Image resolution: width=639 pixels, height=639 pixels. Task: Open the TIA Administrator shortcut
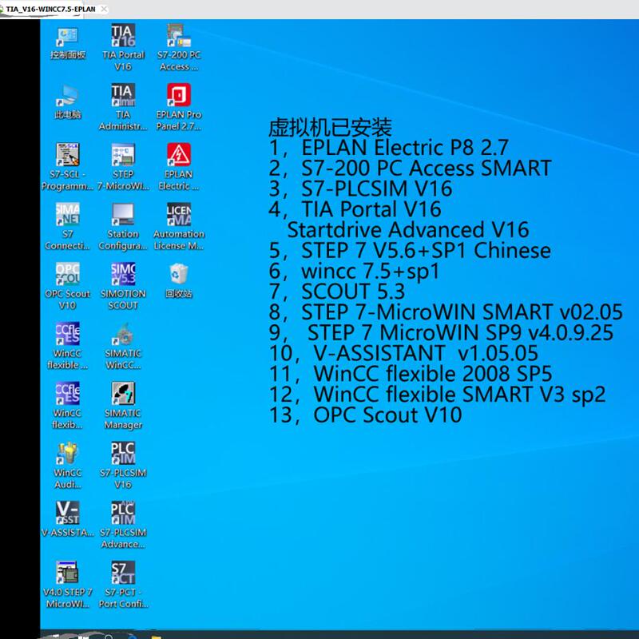pos(123,108)
